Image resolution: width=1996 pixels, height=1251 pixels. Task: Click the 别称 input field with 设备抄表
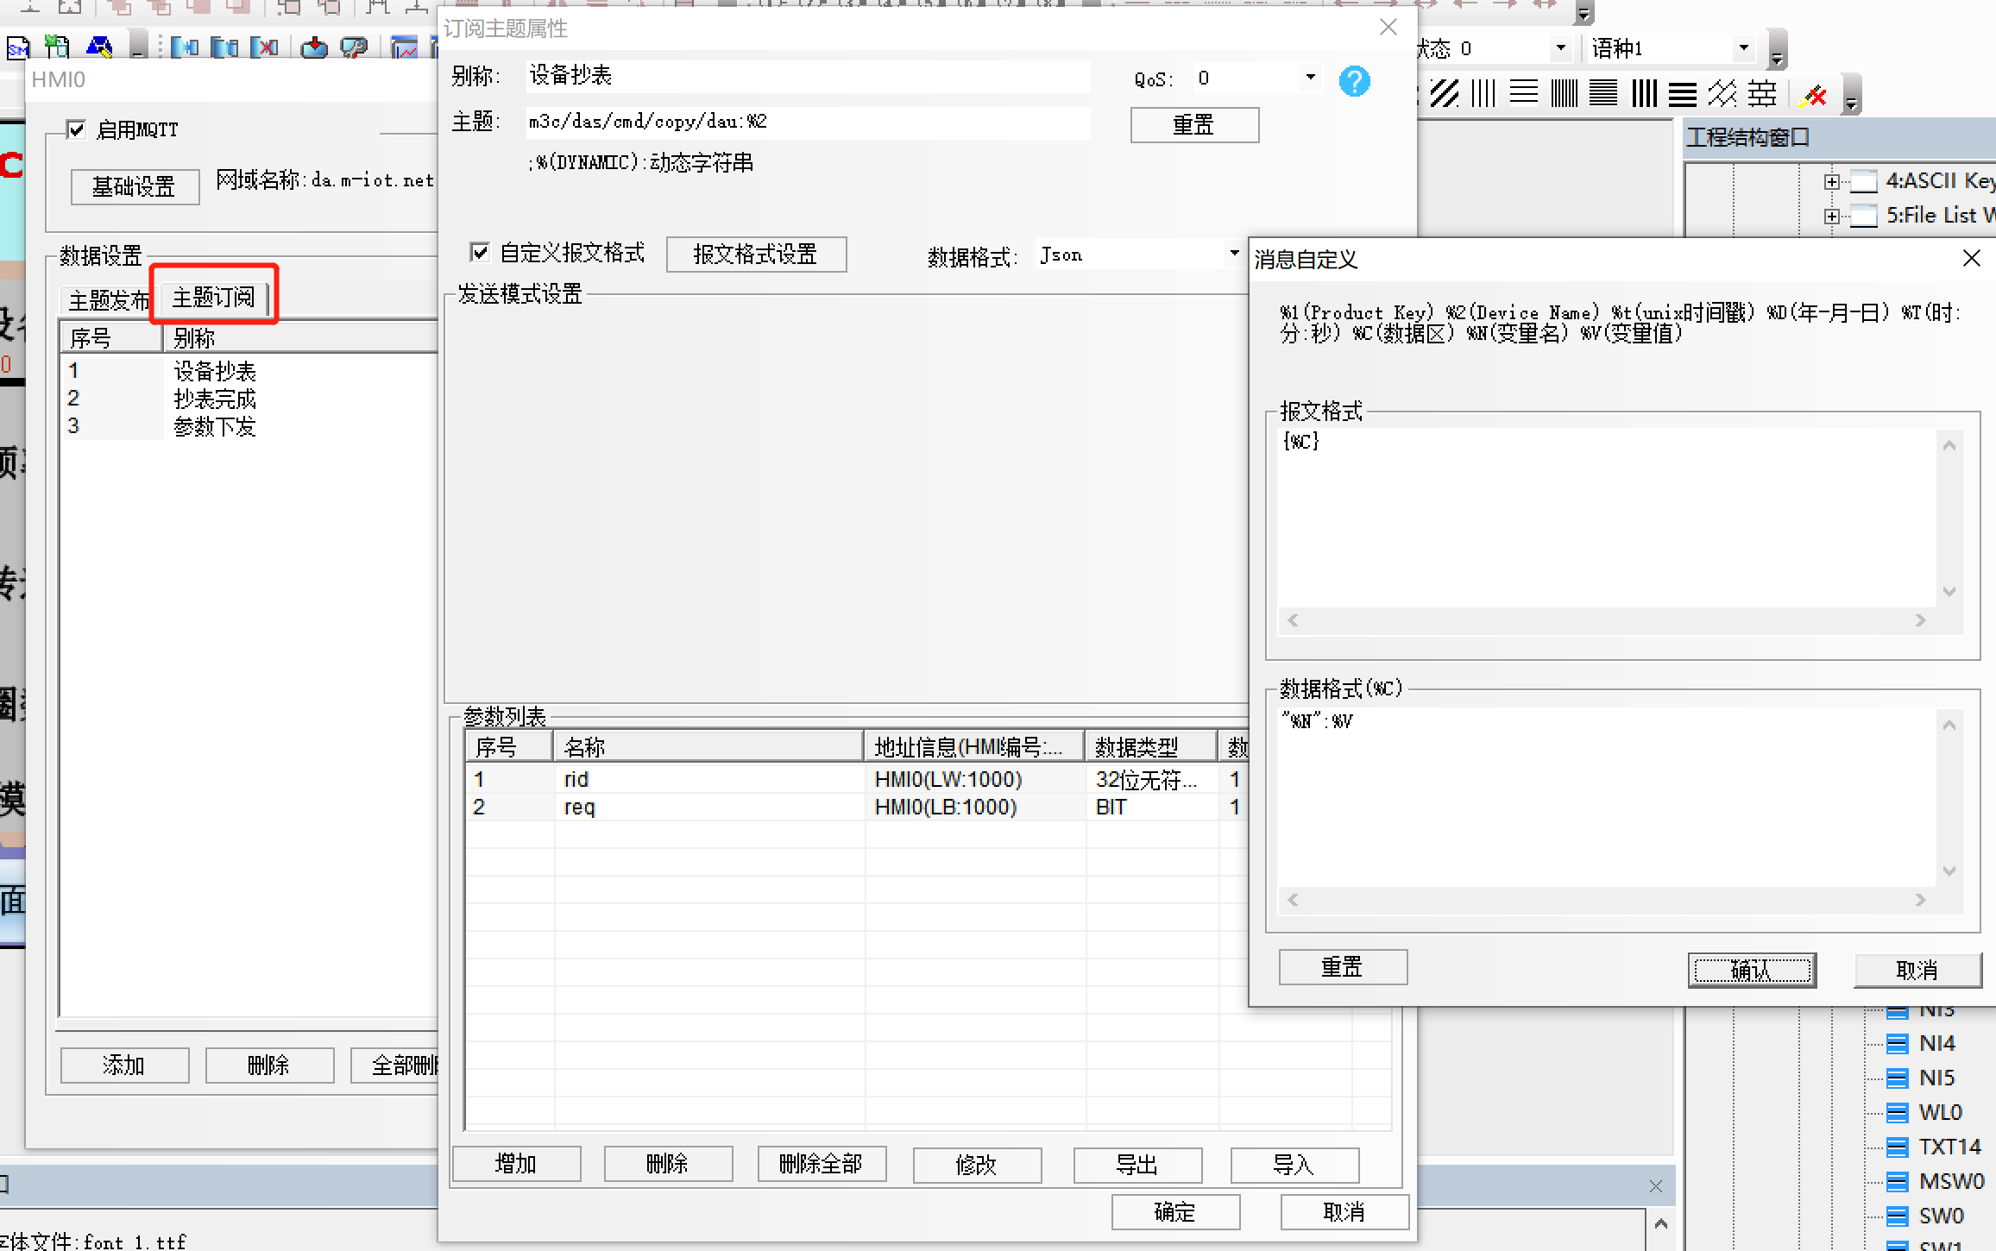click(x=807, y=76)
